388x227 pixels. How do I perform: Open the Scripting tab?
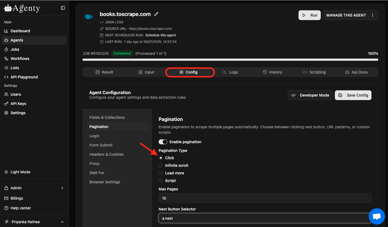(314, 72)
